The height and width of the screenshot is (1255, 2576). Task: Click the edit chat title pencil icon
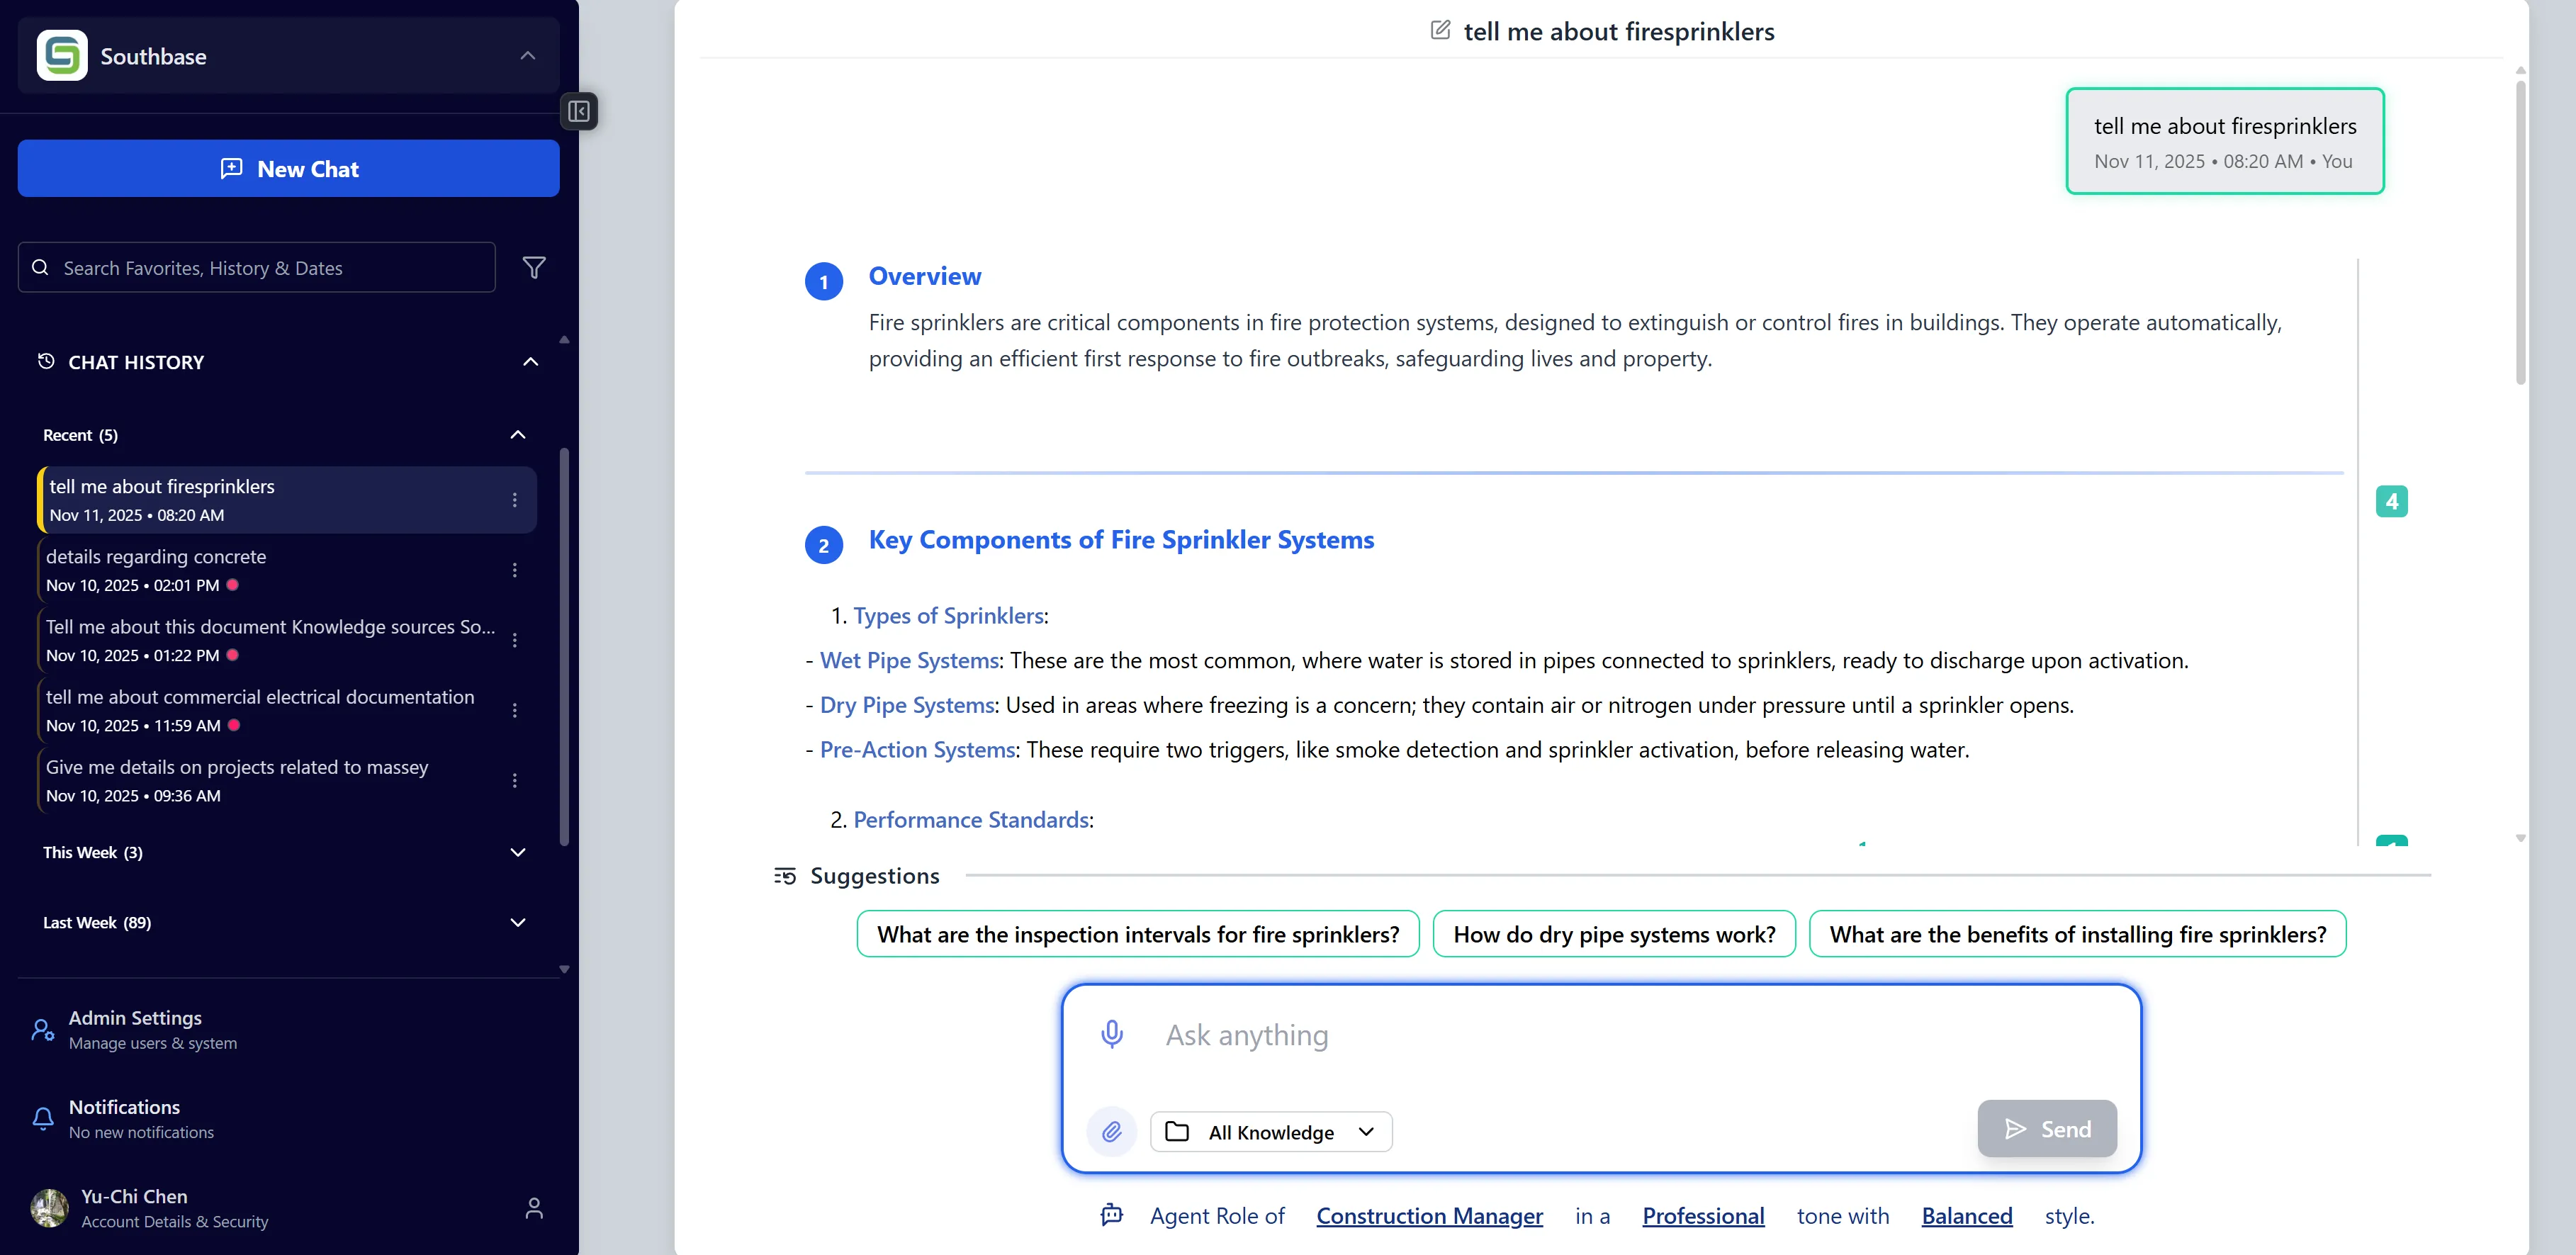click(1440, 30)
